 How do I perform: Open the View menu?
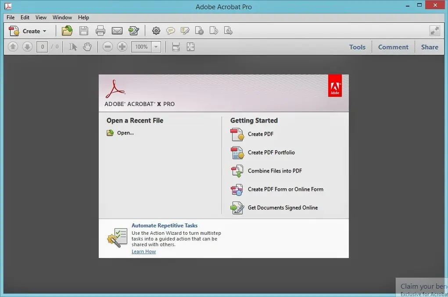tap(41, 18)
